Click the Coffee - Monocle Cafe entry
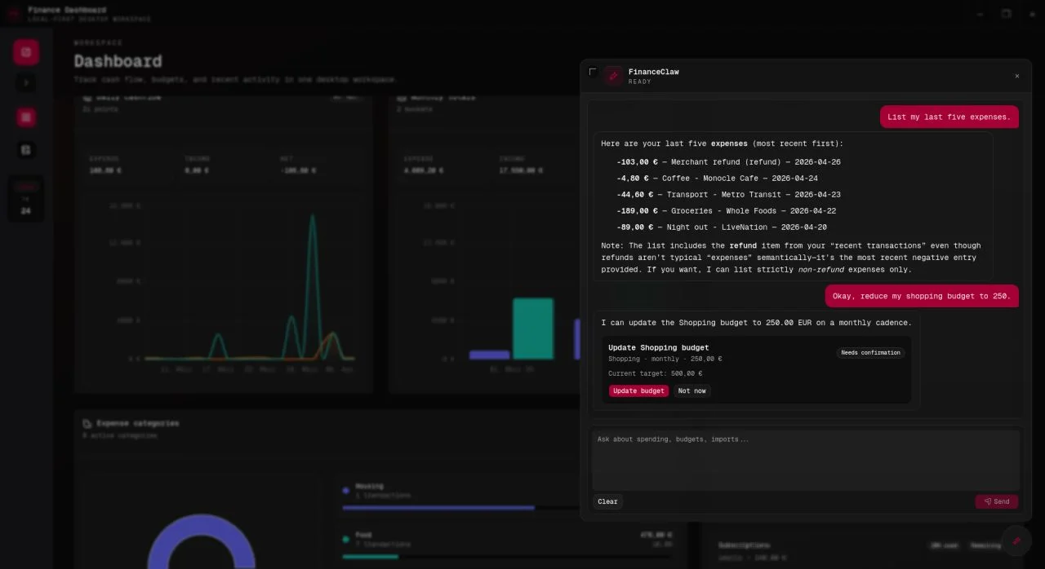 pyautogui.click(x=717, y=179)
